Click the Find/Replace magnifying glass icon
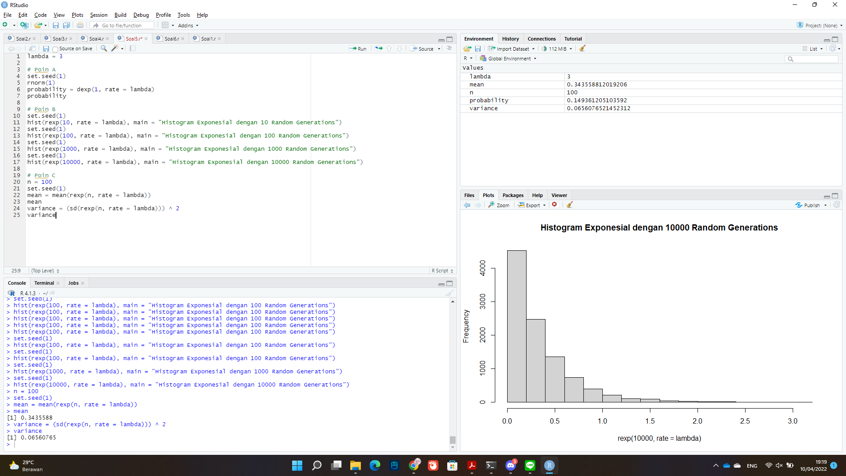The width and height of the screenshot is (846, 476). (103, 48)
